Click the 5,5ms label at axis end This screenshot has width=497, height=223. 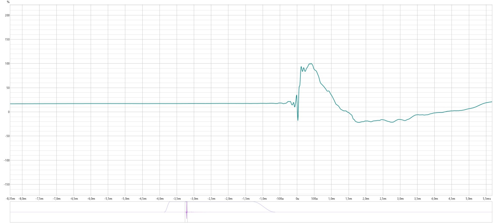pos(487,199)
